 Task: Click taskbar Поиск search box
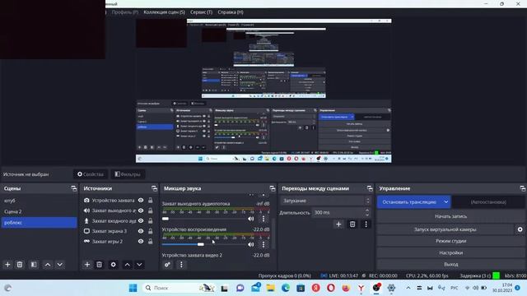tap(180, 288)
